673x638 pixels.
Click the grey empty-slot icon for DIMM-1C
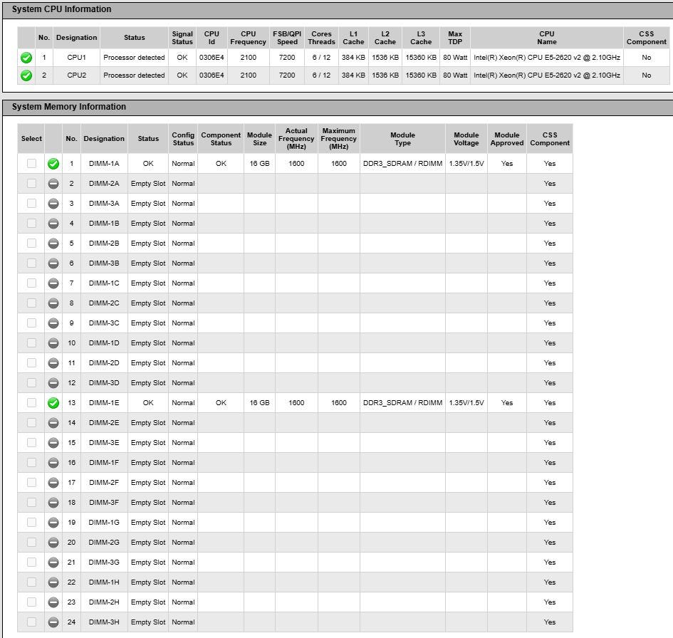pos(53,283)
